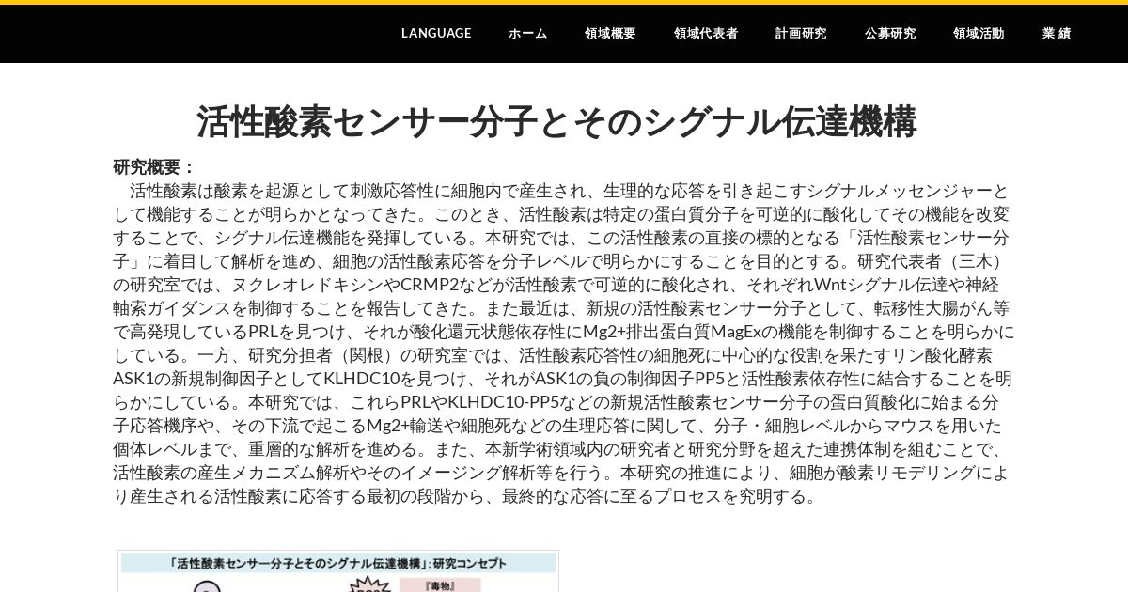Click the text line starting 軸索ガイダンスを制御する
The height and width of the screenshot is (592, 1128).
[x=561, y=308]
